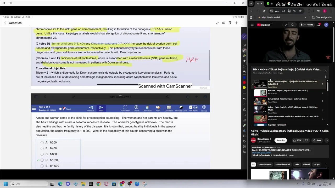335x188 pixels.
Task: Open UWorld Settings gear
Action: pos(204,109)
